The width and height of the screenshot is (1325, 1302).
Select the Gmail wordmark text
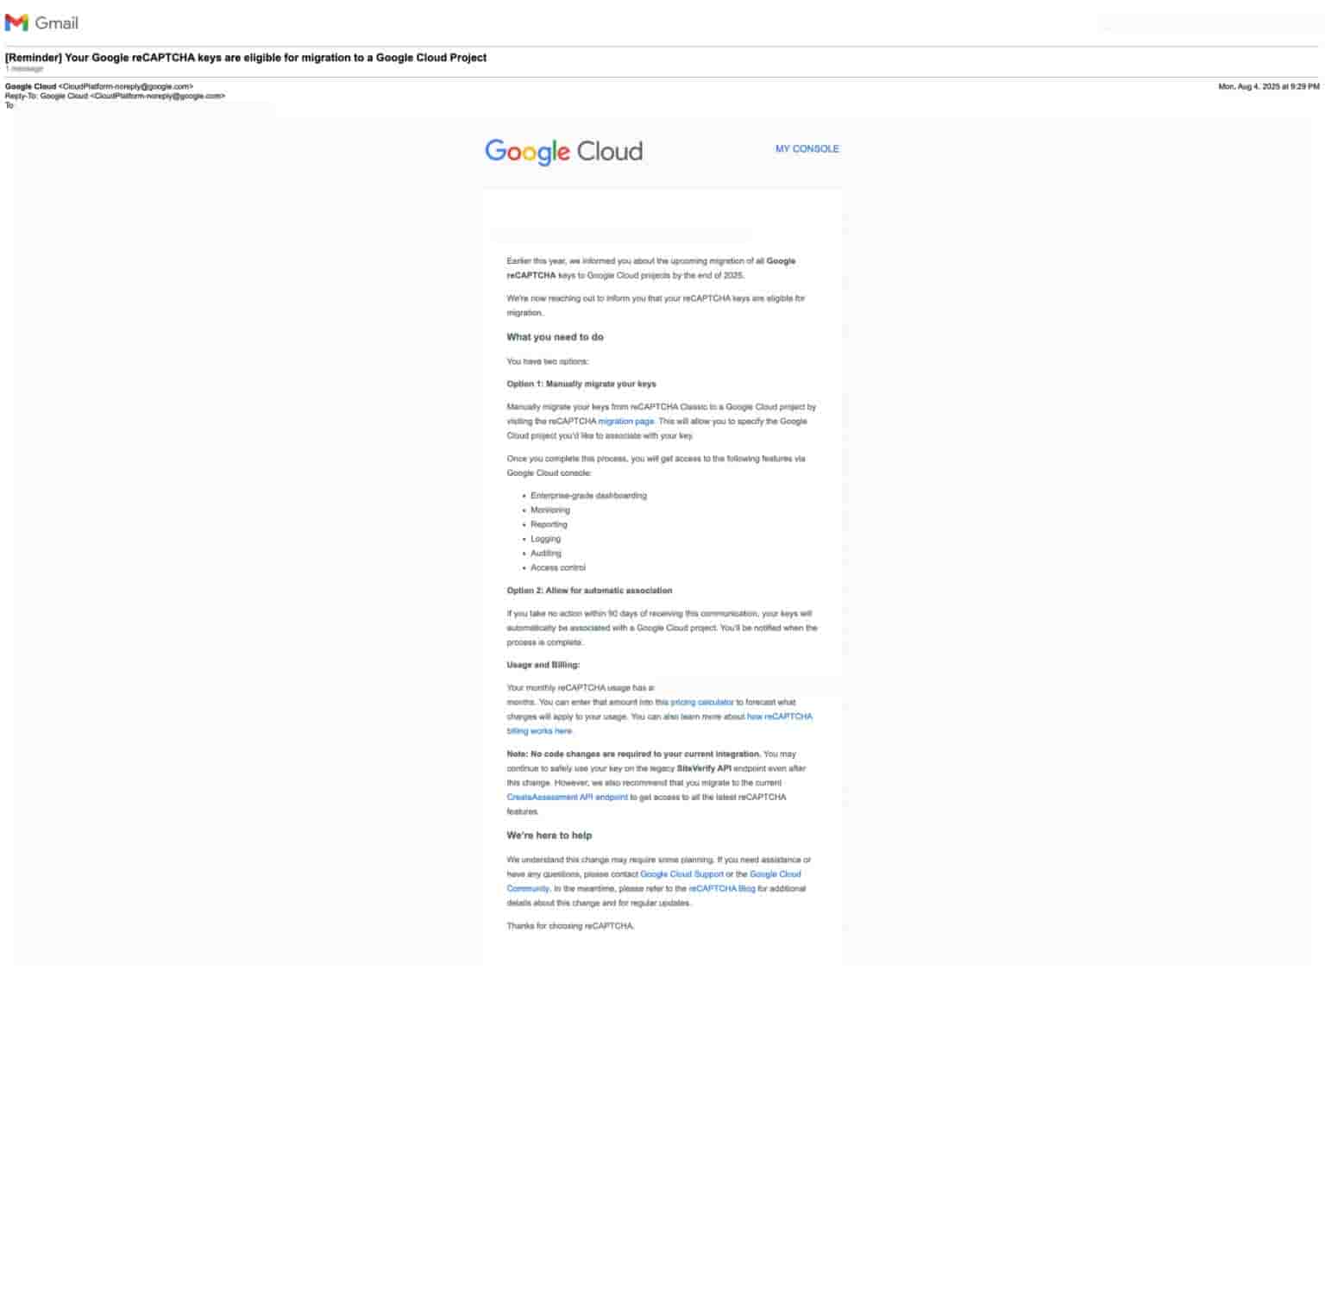(x=59, y=22)
